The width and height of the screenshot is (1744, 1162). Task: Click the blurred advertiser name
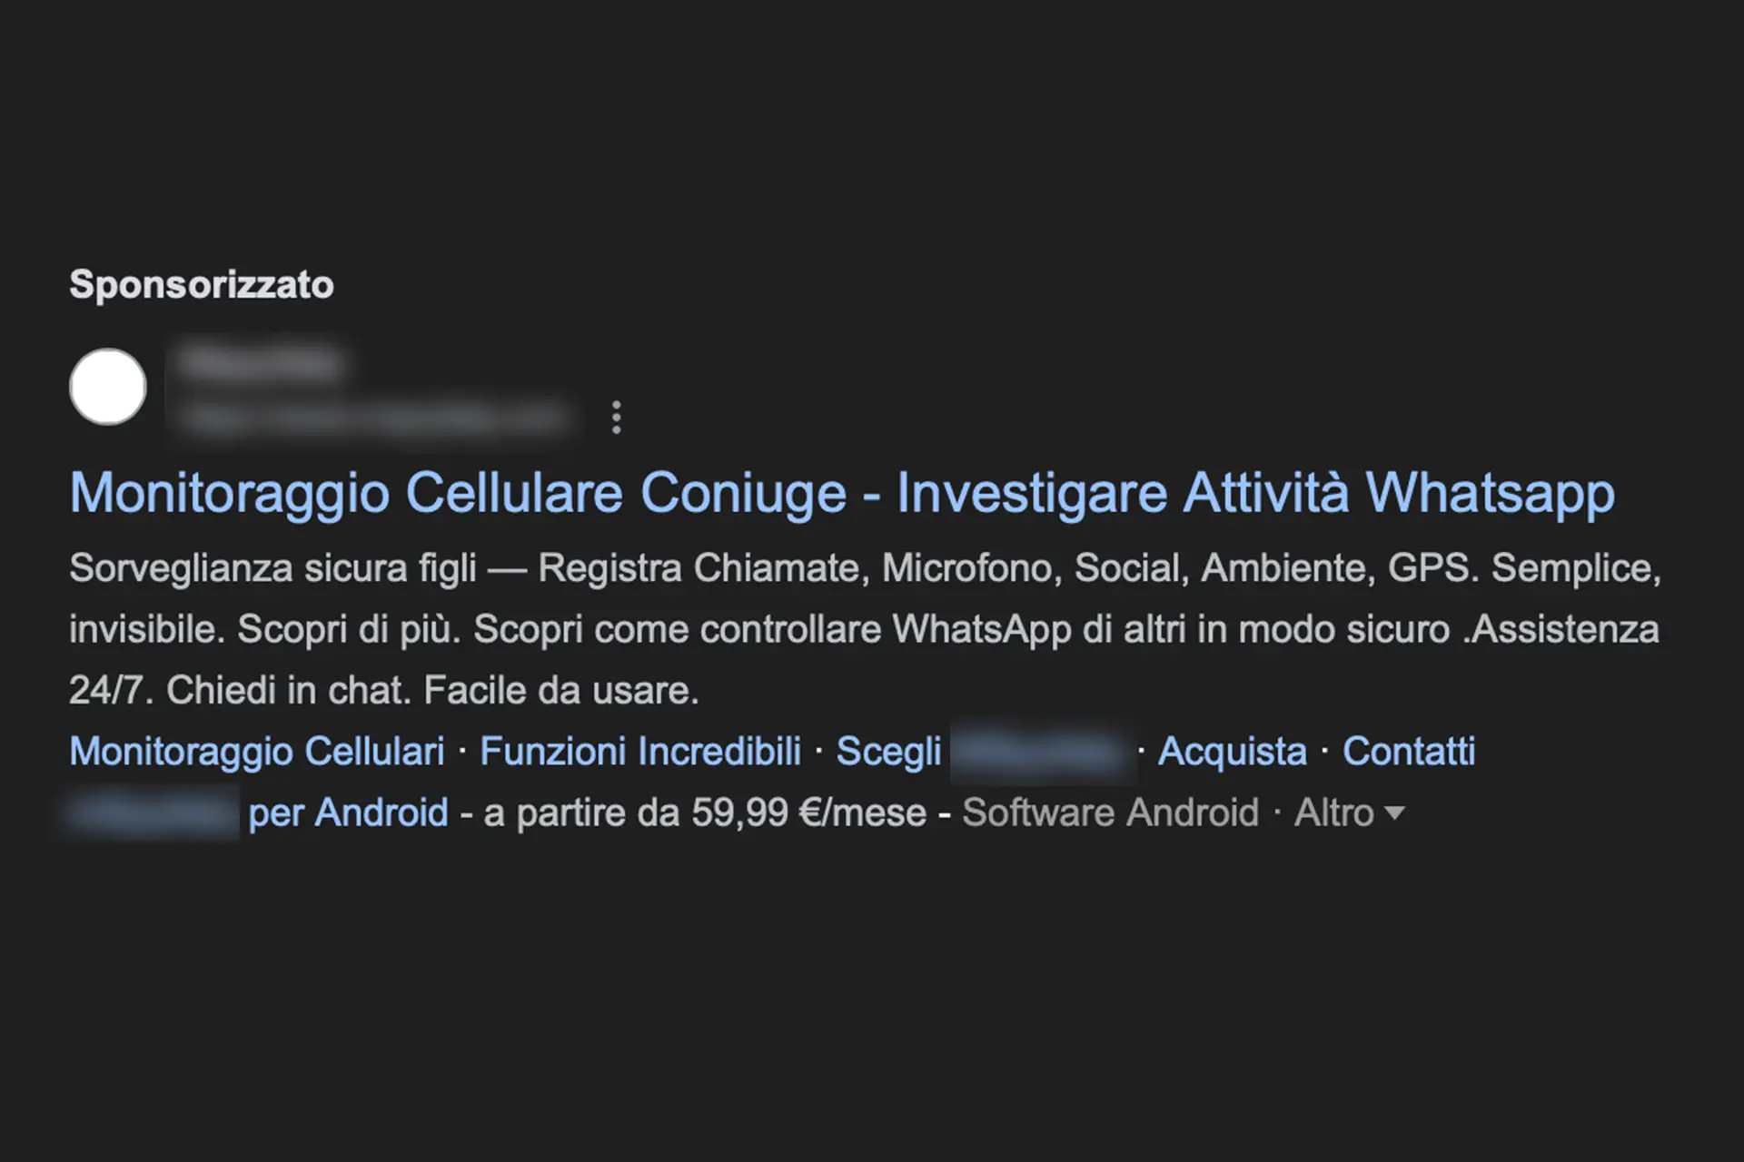click(x=262, y=364)
